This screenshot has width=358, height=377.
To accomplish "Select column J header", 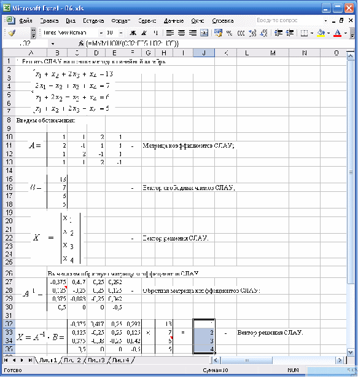I will tap(204, 53).
